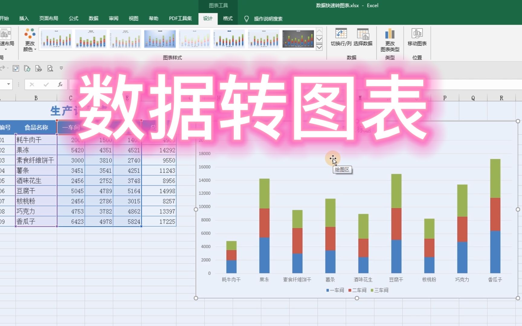Click the 操作说明搜索 lightbulb icon
This screenshot has height=326, width=522.
pyautogui.click(x=247, y=18)
